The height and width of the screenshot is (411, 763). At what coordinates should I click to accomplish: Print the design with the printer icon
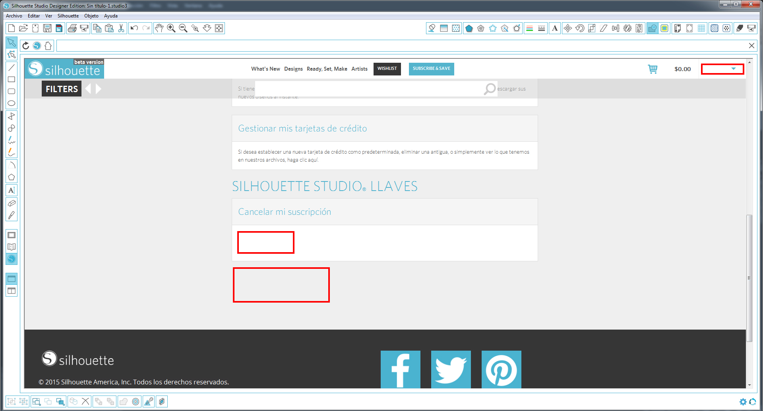pyautogui.click(x=72, y=28)
